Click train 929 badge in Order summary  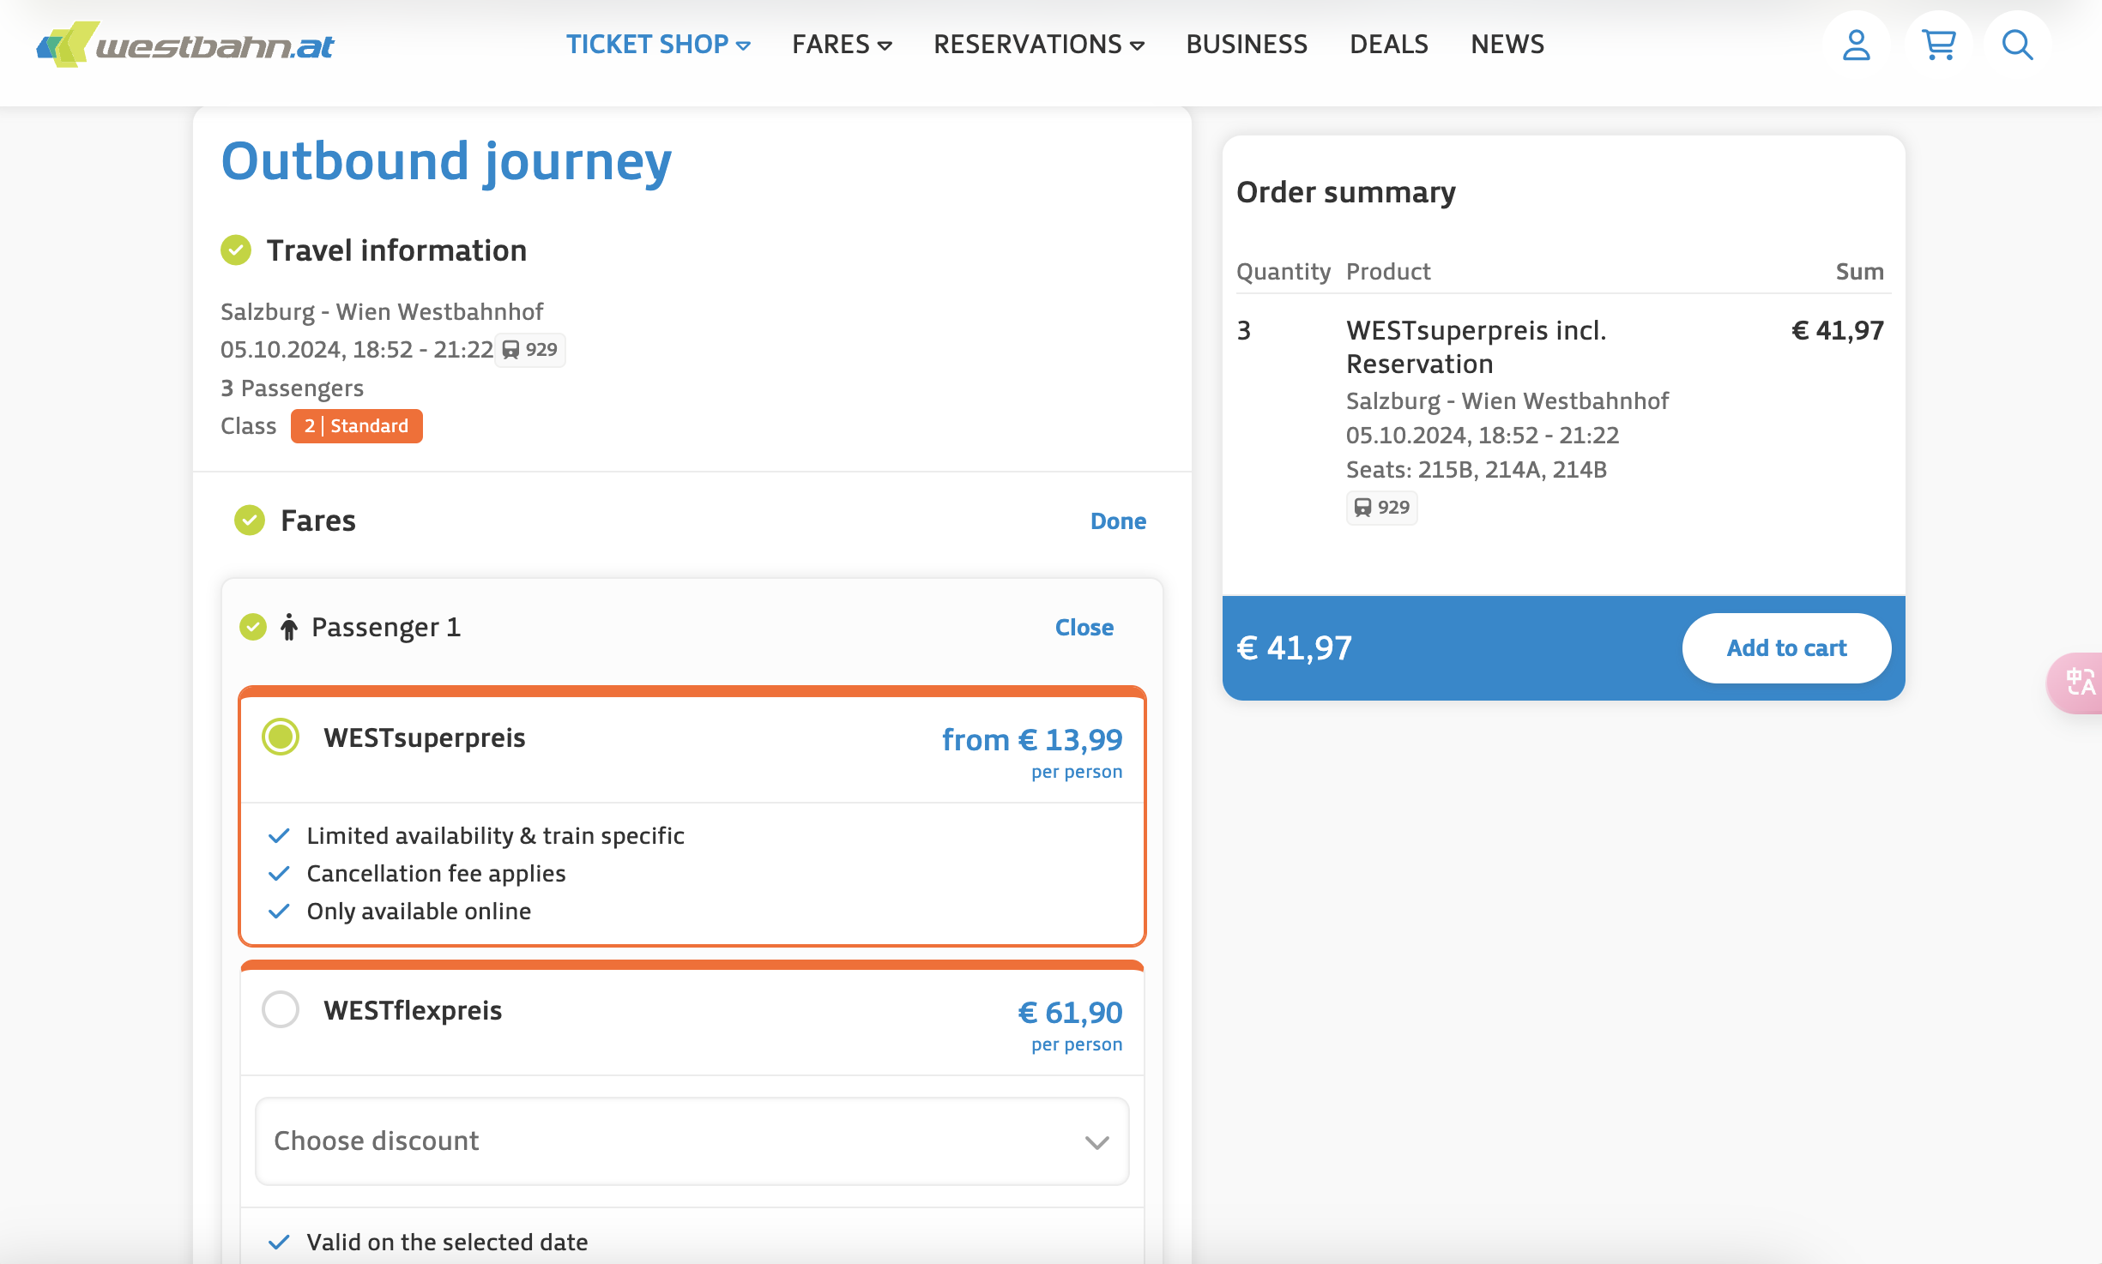tap(1381, 508)
